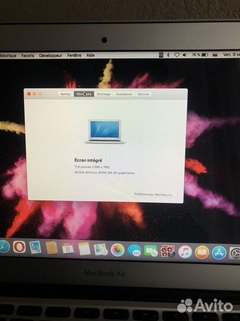This screenshot has width=240, height=321.
Task: Open FaceTime from the Dock
Action: 151,251
